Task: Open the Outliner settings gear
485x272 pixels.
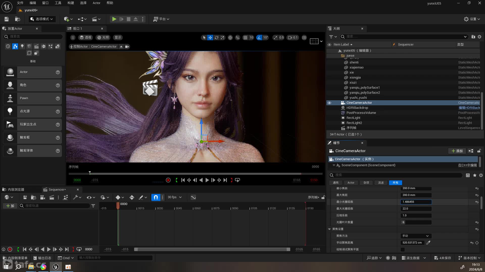Action: click(479, 37)
